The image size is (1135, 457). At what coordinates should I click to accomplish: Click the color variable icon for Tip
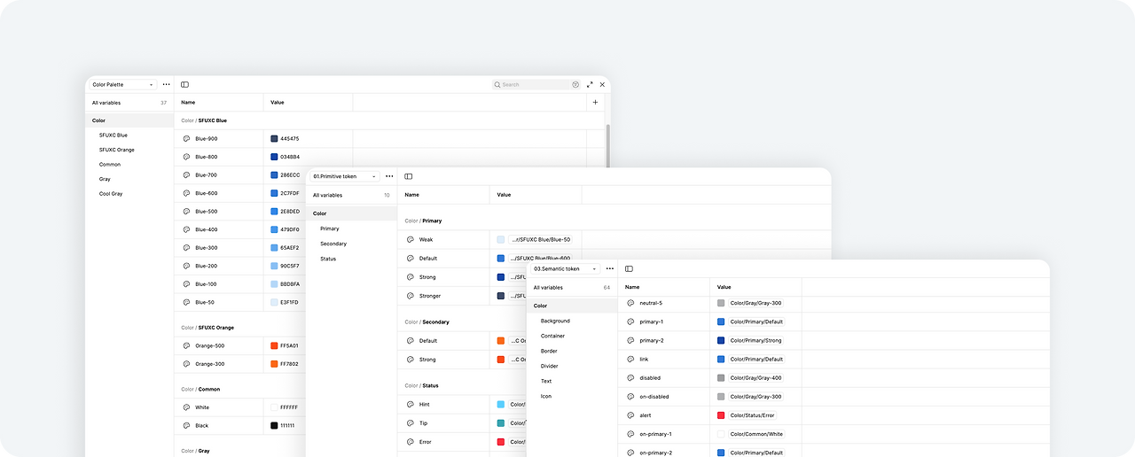pos(411,423)
